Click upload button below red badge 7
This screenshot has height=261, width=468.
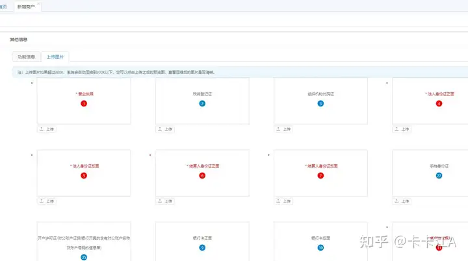click(283, 201)
